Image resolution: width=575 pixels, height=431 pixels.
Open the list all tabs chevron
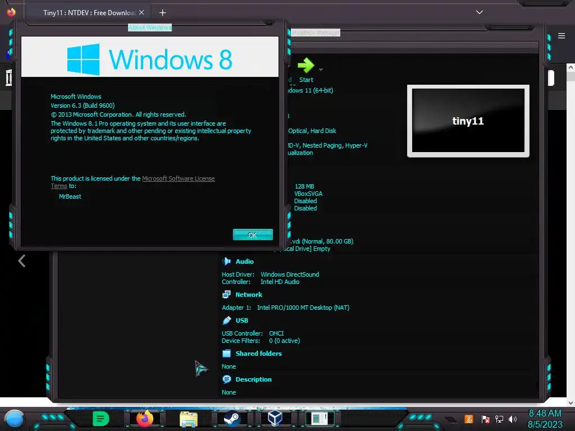pos(479,12)
